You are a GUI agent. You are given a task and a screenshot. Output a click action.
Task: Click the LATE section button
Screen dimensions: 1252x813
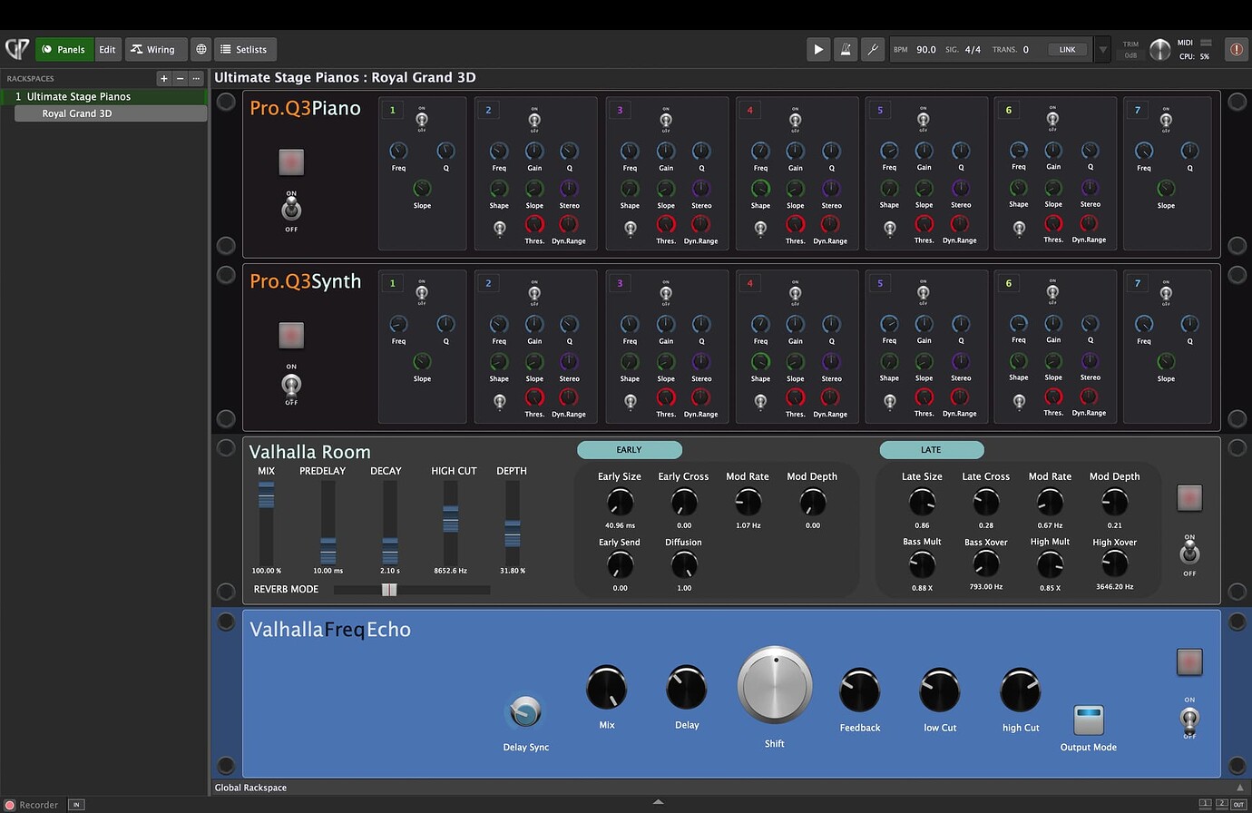(x=931, y=449)
